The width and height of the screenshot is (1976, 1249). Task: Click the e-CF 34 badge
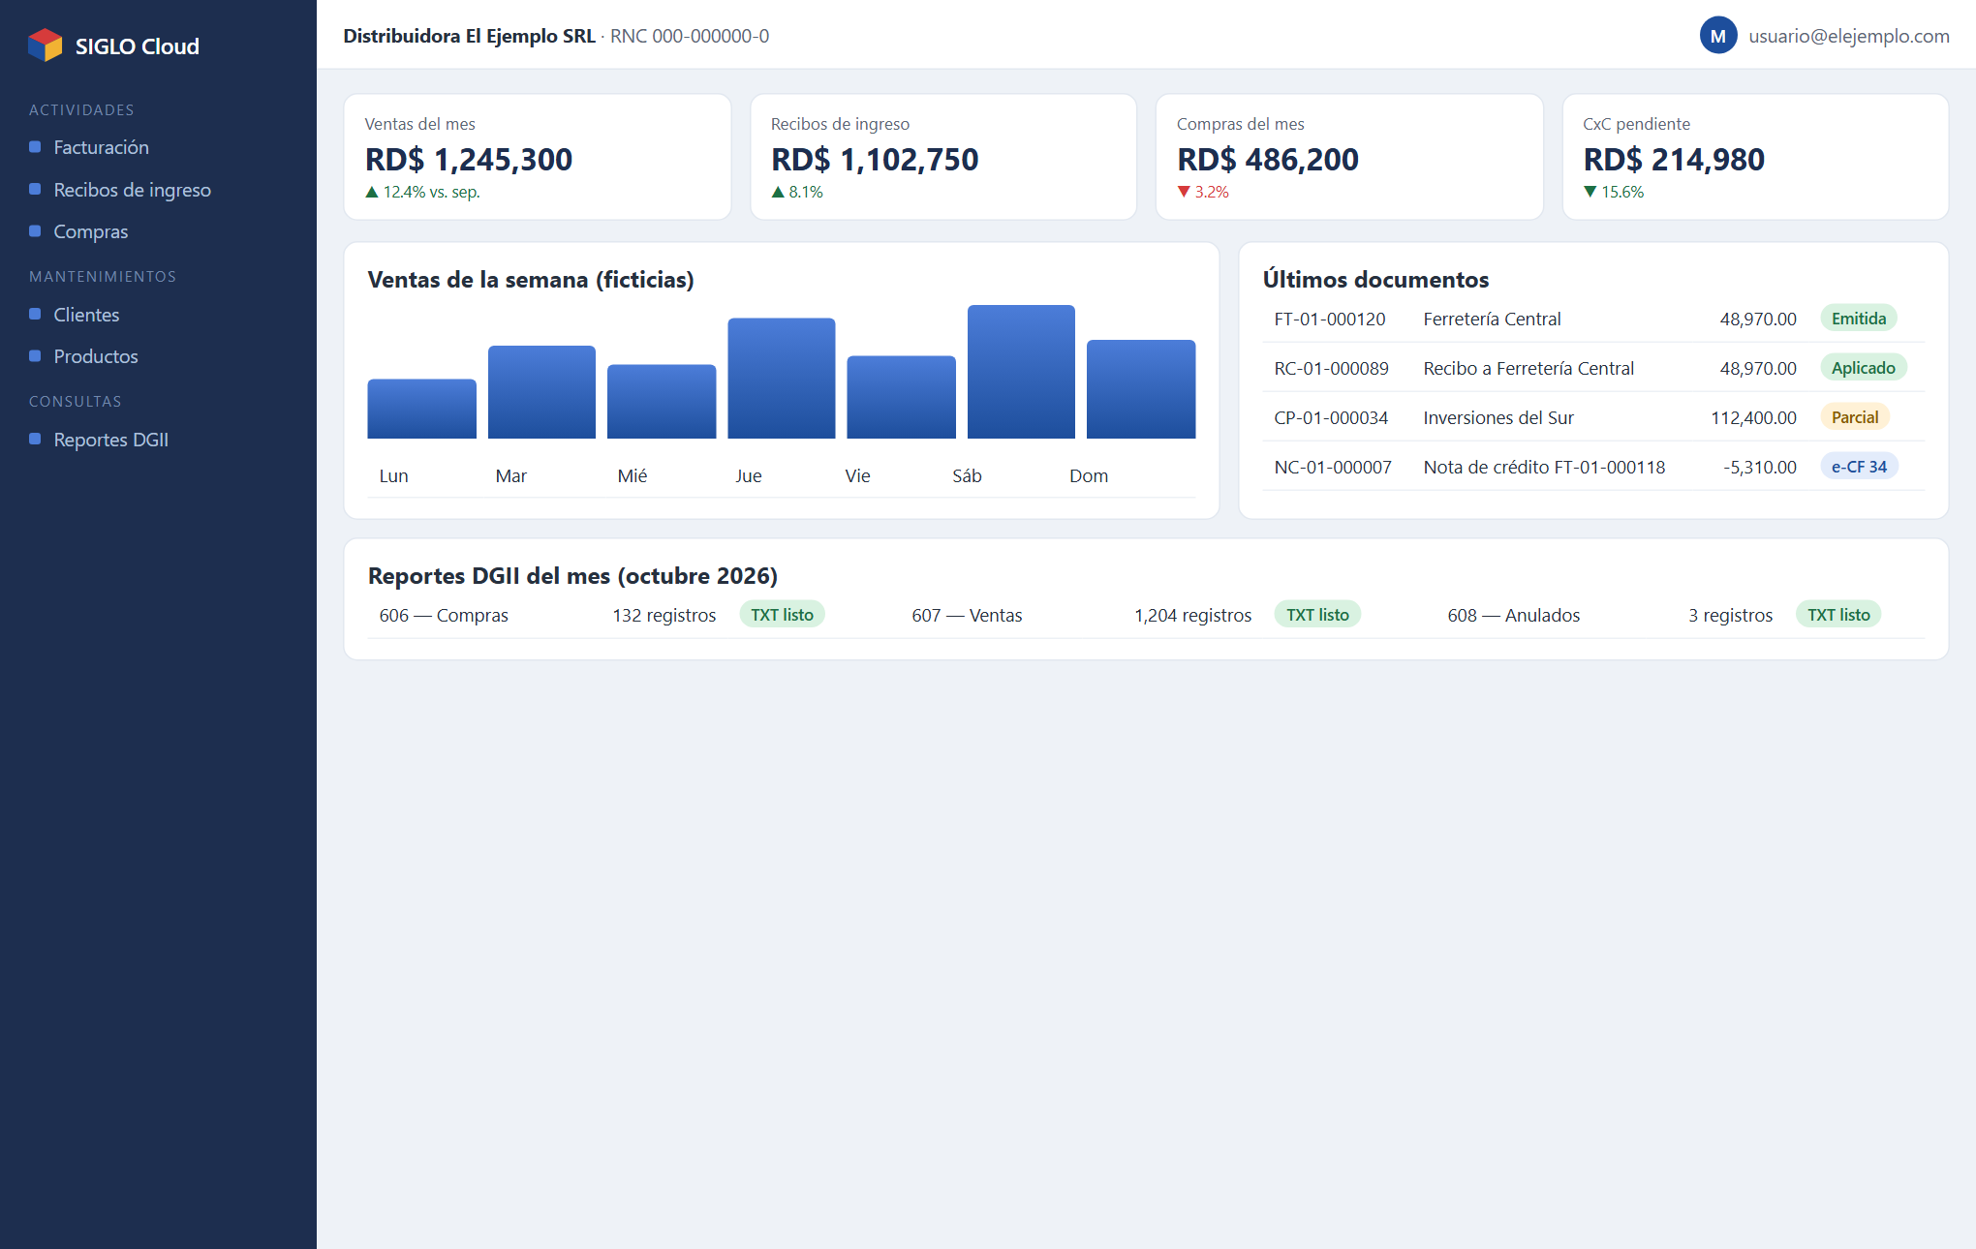[1859, 467]
